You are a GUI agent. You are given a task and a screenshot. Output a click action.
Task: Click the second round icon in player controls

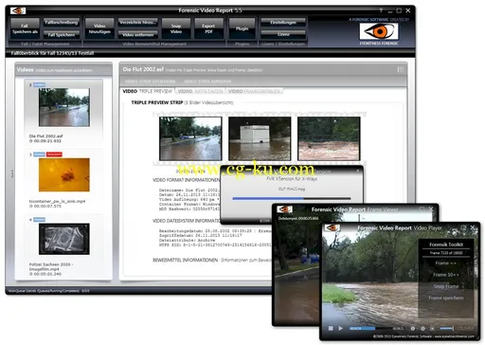click(x=422, y=329)
